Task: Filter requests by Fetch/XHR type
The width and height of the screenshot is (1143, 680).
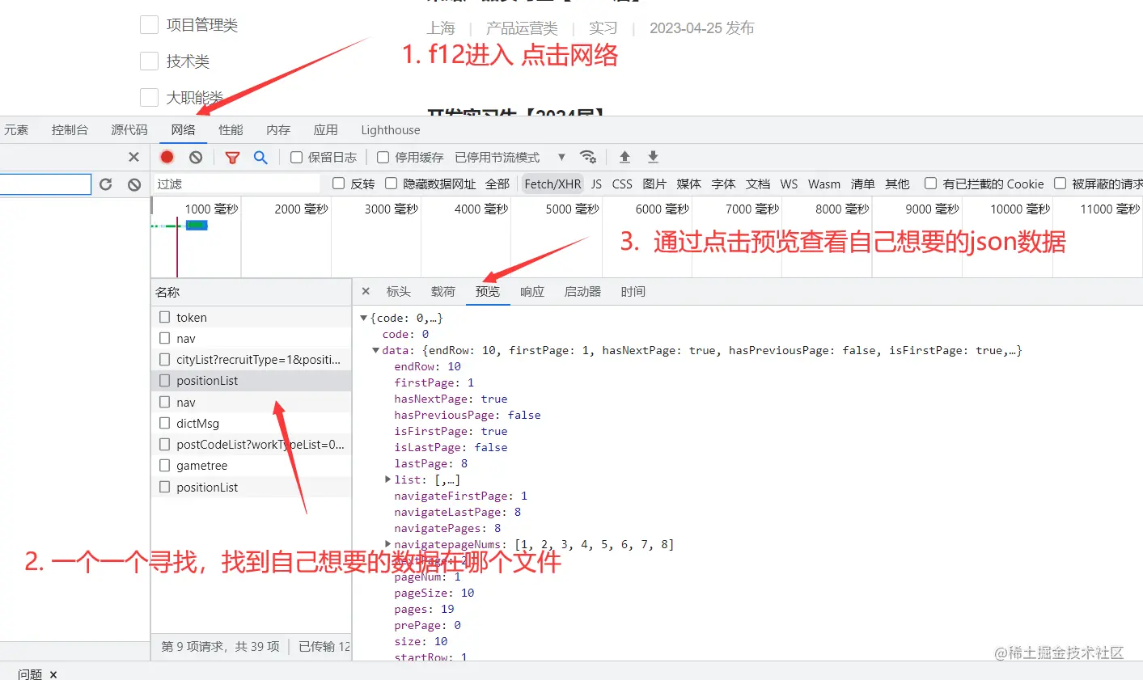Action: (552, 184)
